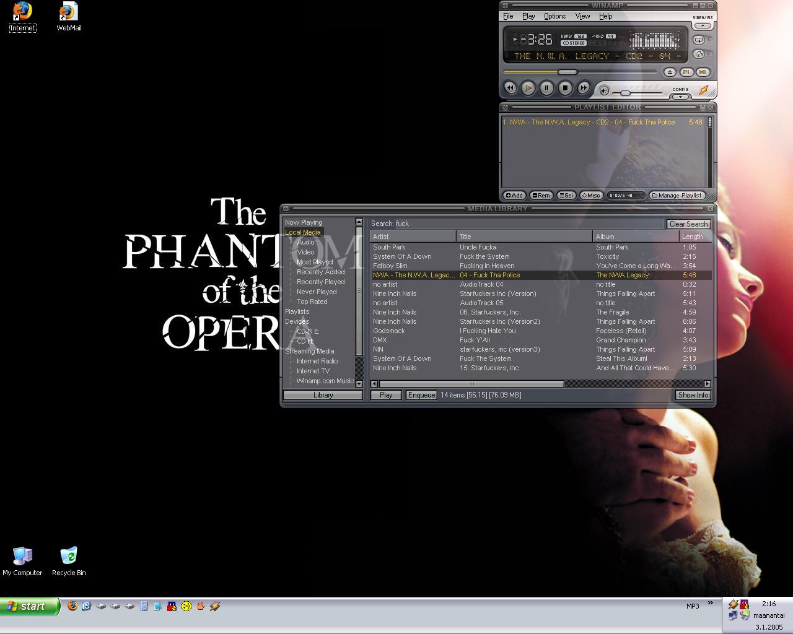Click the Show Info button

(693, 395)
